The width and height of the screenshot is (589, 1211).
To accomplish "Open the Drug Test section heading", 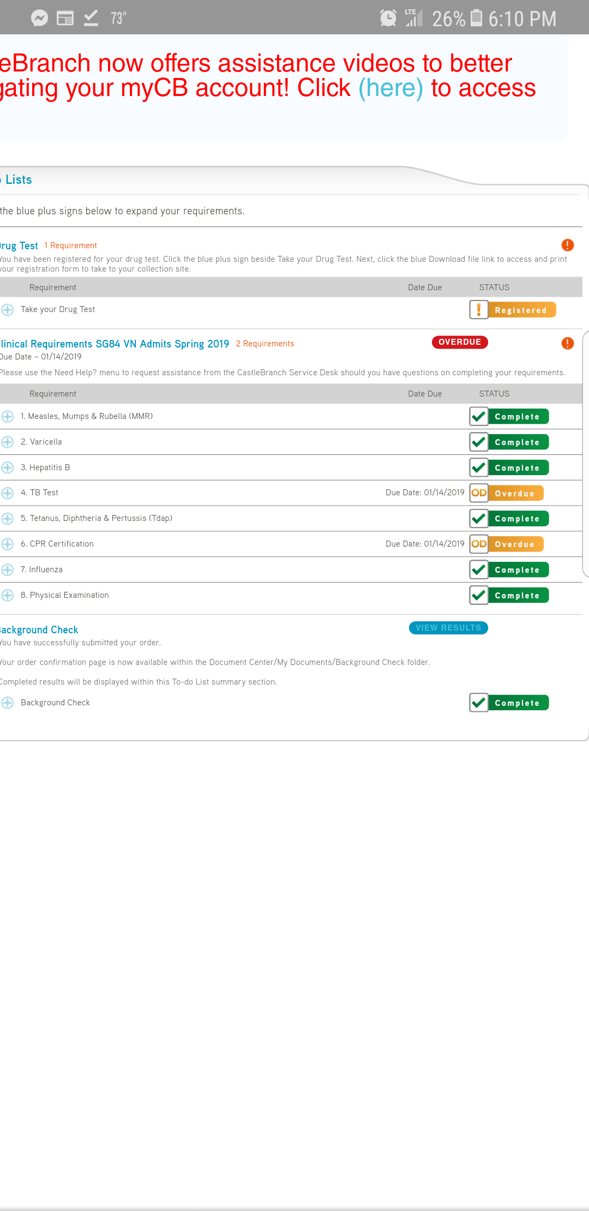I will (19, 246).
